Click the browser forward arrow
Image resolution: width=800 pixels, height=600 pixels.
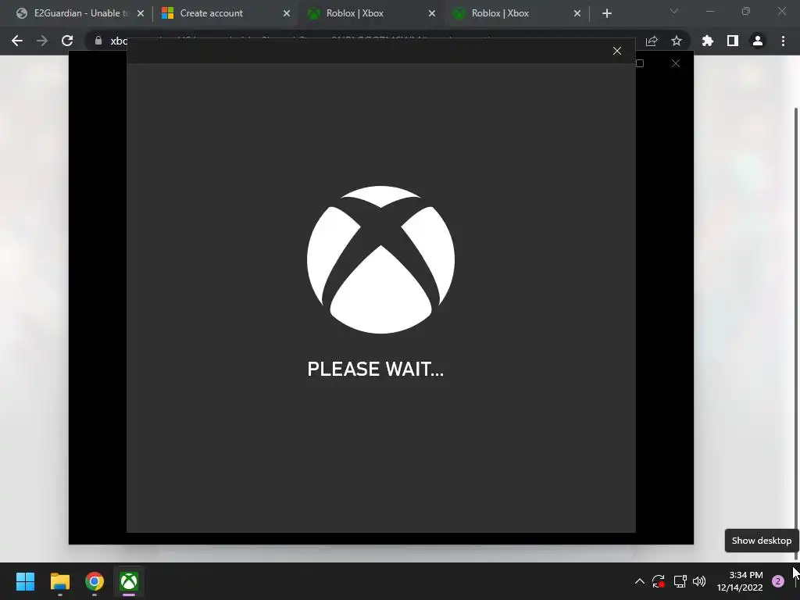42,41
